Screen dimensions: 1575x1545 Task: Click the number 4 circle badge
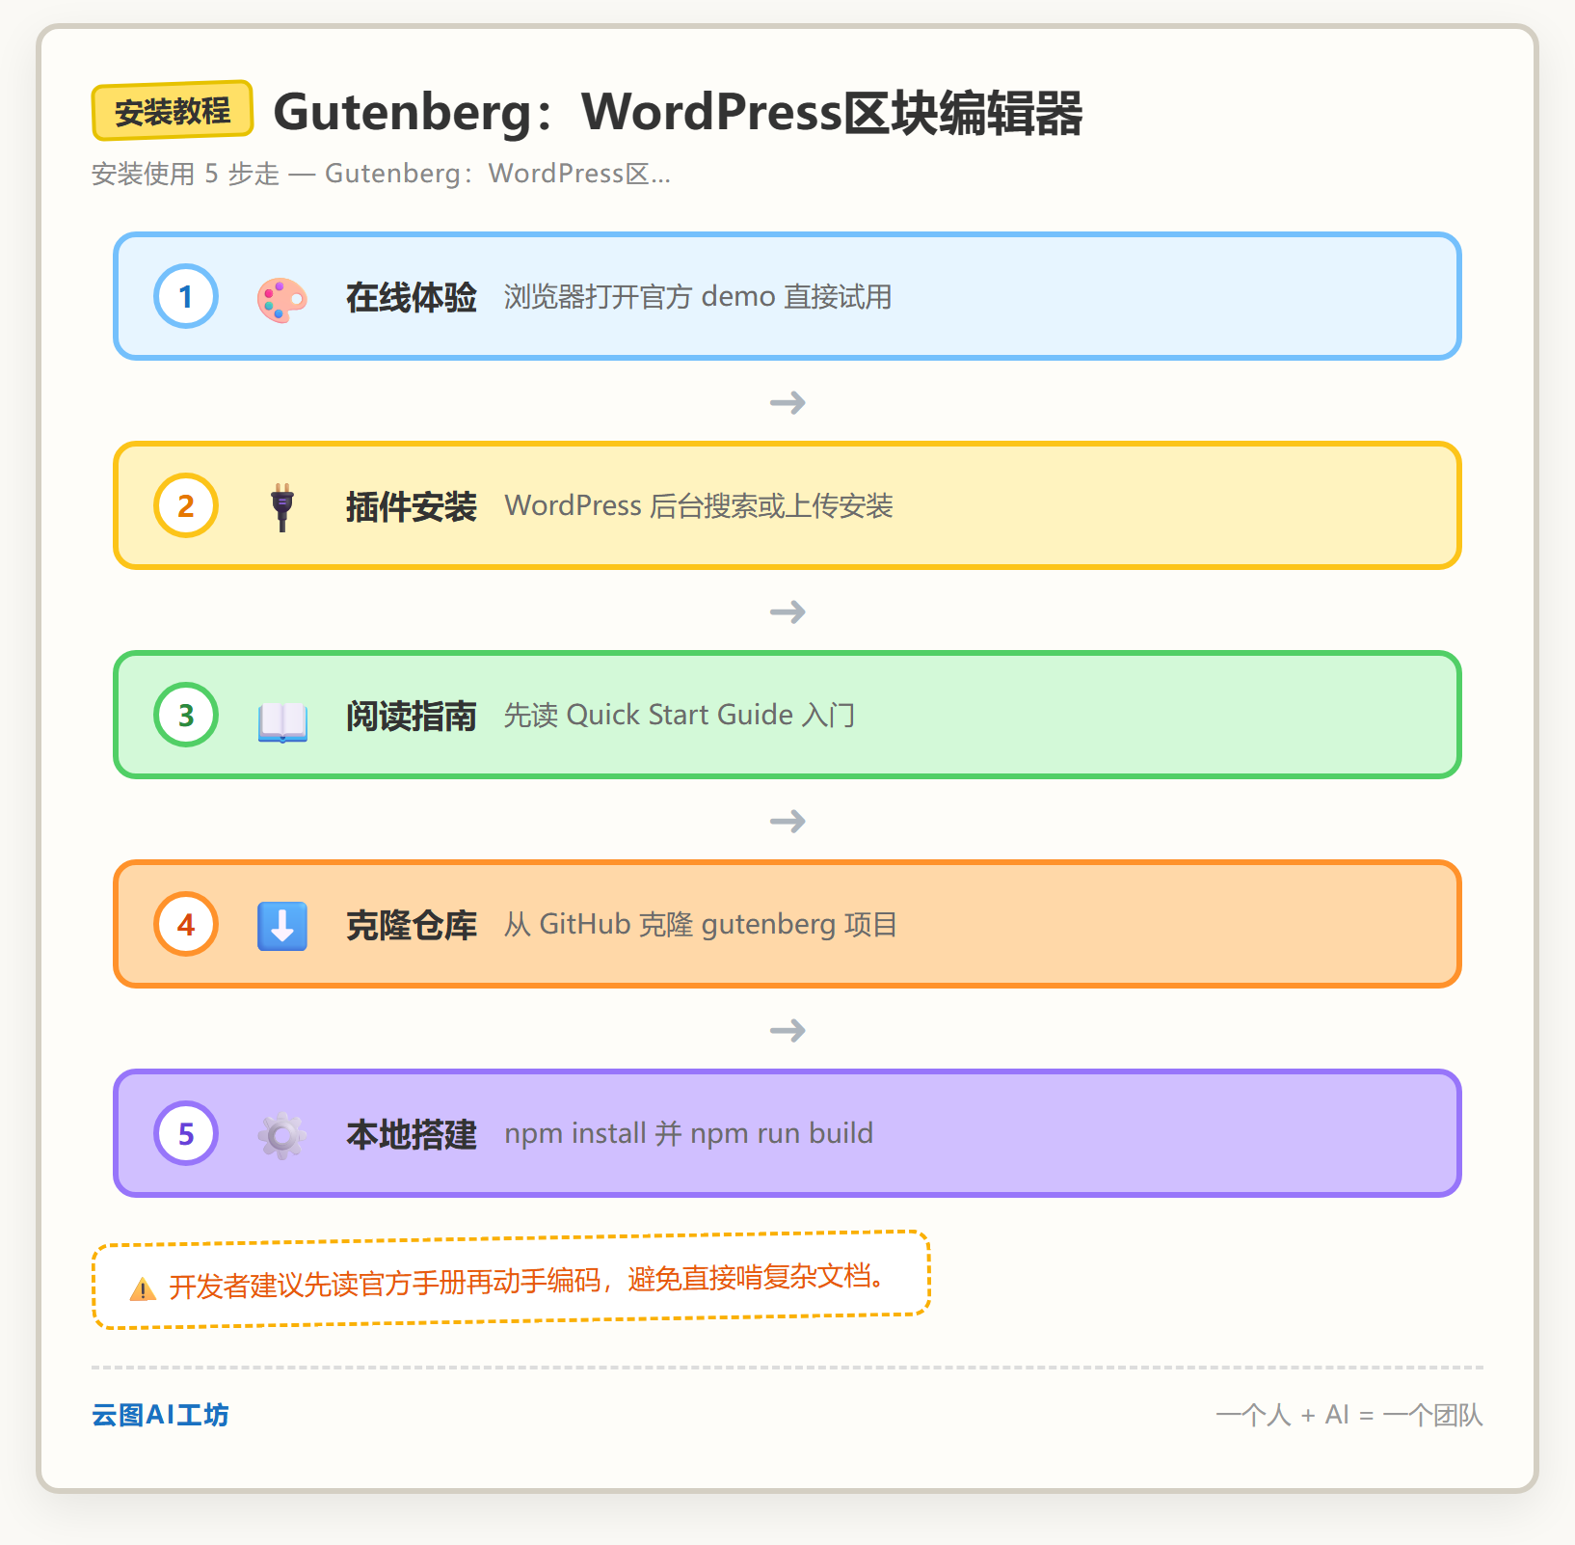186,924
